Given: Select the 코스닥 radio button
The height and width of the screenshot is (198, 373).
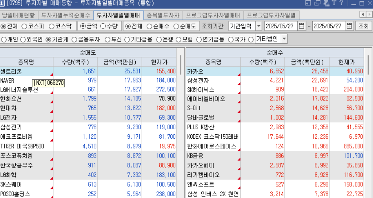Looking at the screenshot, I should [x=52, y=26].
